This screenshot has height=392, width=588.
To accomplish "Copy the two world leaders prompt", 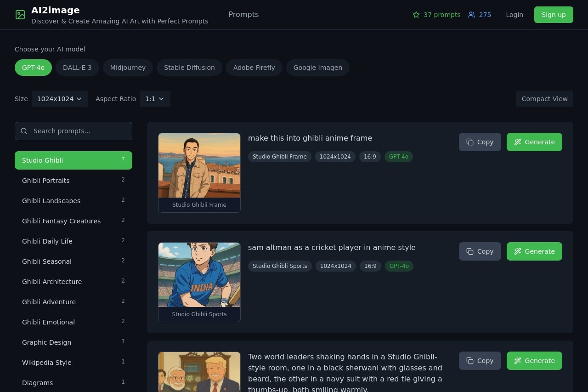I will coord(480,361).
